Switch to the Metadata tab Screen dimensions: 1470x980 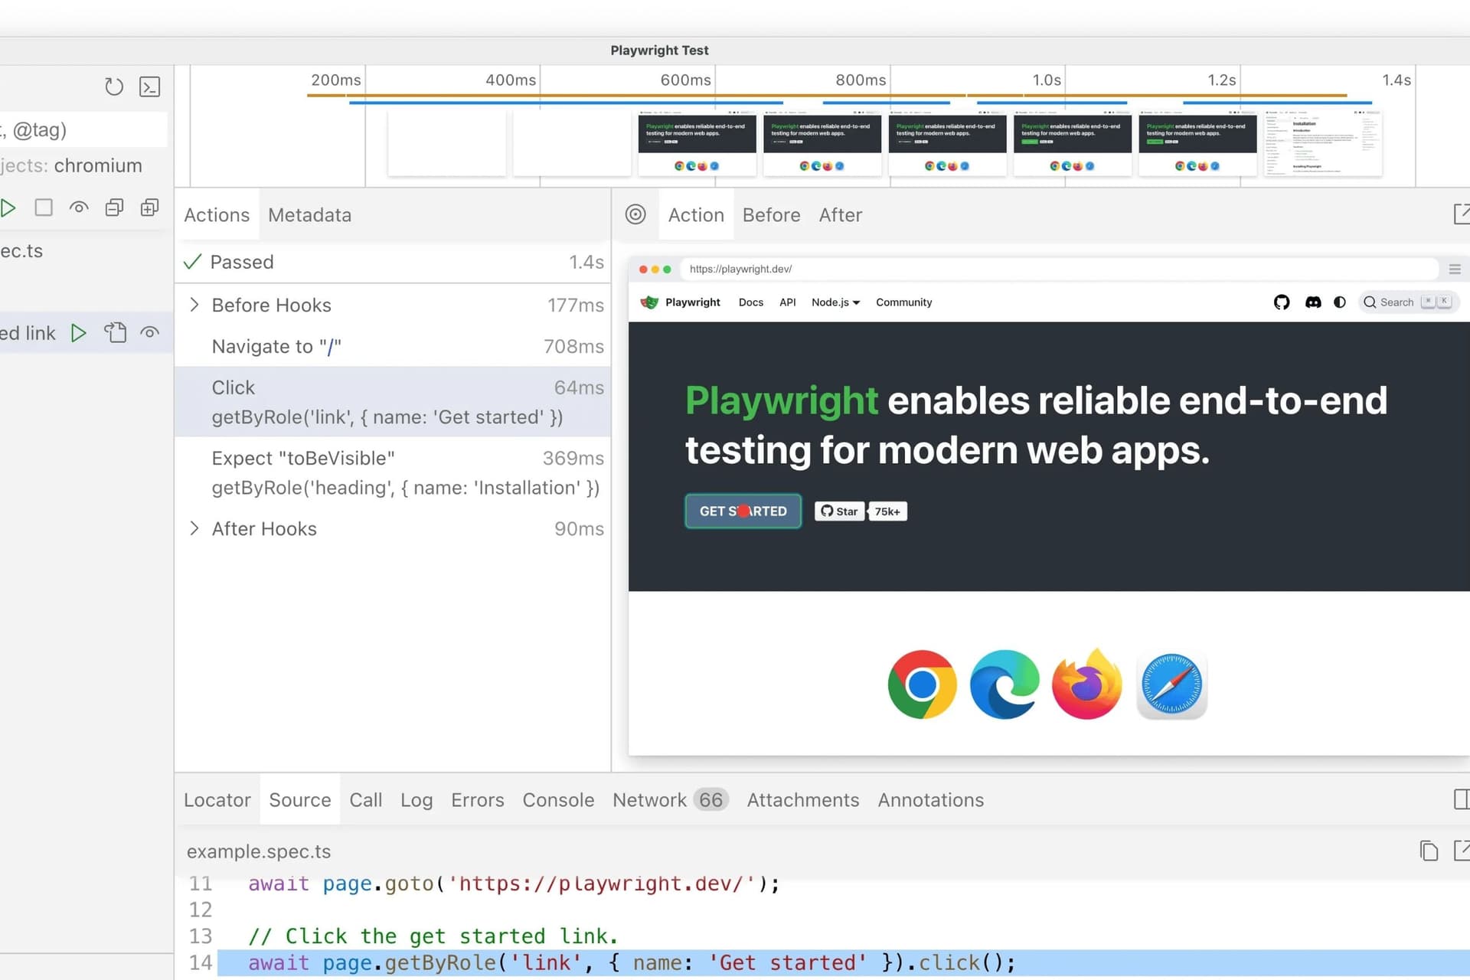(310, 215)
